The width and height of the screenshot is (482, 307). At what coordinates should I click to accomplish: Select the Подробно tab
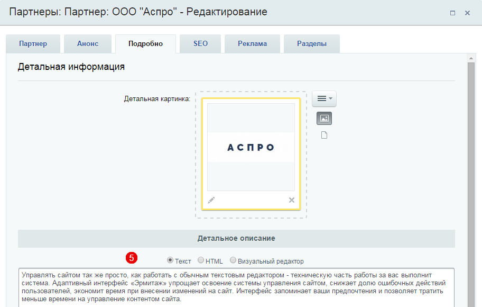coord(145,44)
